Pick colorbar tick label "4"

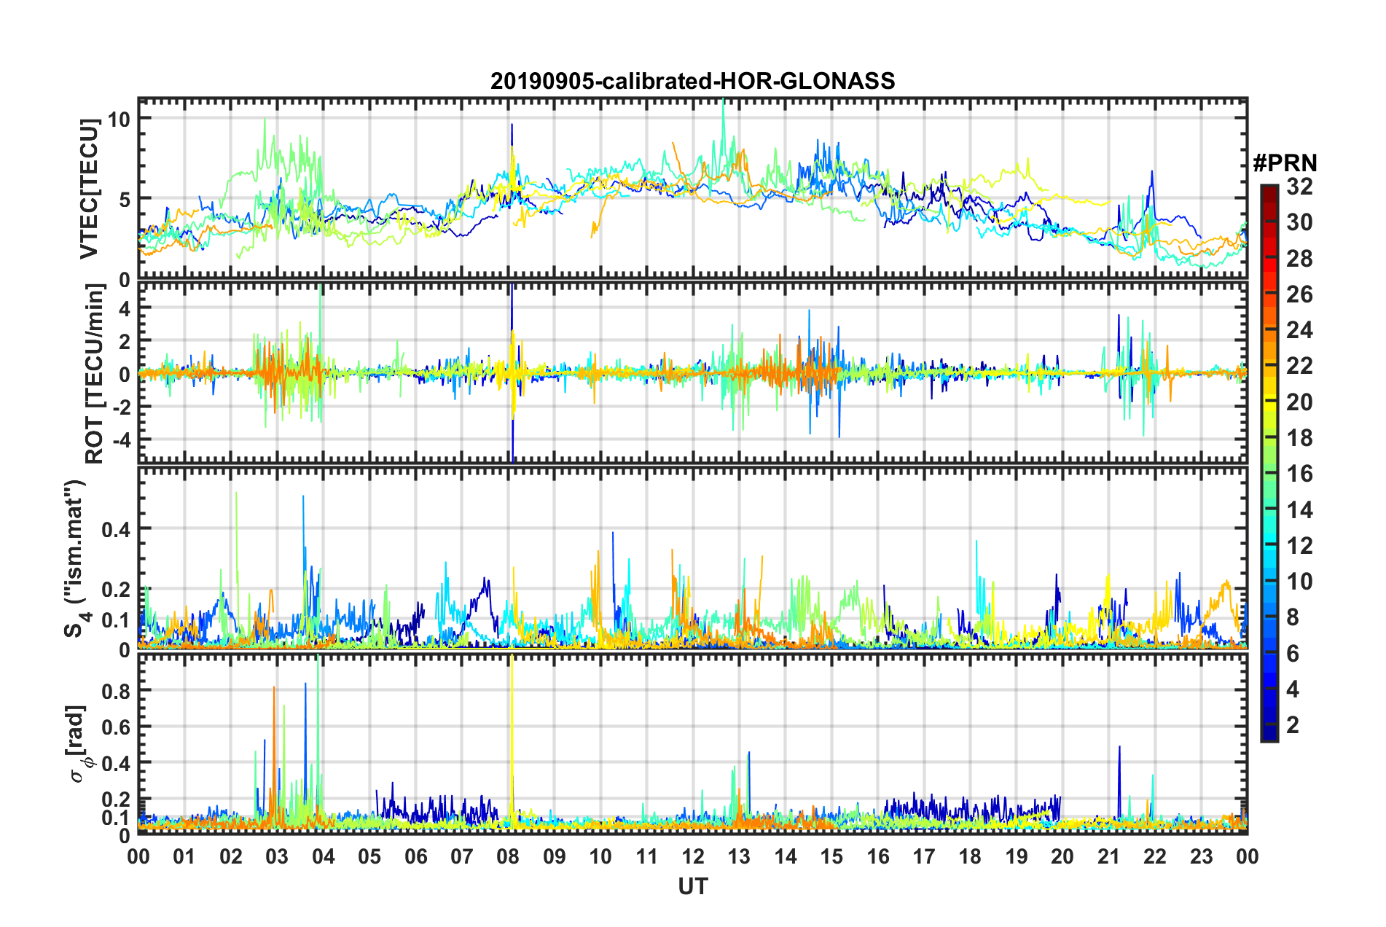point(1293,689)
